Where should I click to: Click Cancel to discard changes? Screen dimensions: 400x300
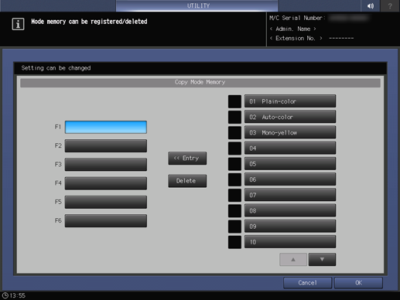coord(307,283)
